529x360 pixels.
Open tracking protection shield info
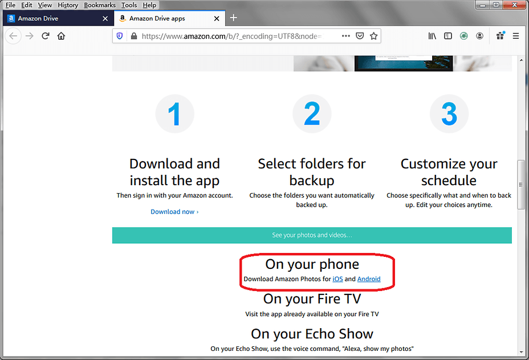(x=120, y=36)
